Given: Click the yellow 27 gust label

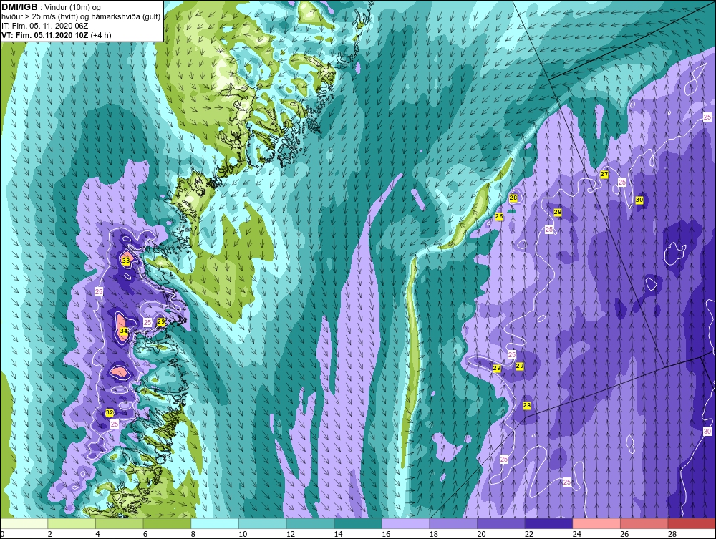Looking at the screenshot, I should click(x=604, y=175).
